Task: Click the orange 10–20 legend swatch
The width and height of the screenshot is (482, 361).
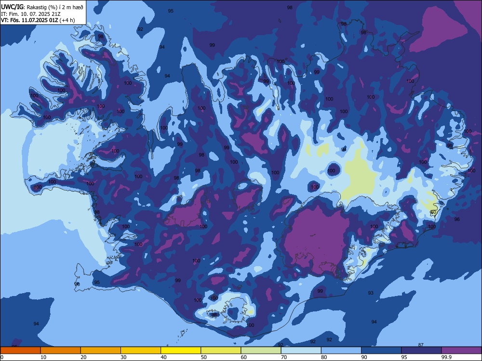Action: 61,350
